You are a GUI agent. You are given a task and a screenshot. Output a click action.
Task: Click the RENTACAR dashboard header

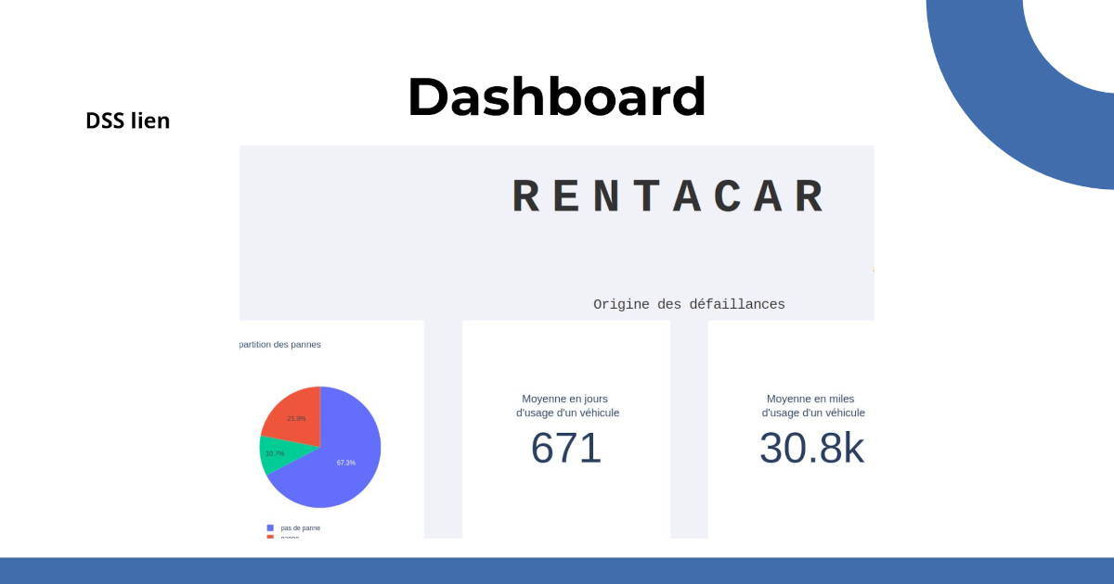(x=668, y=197)
